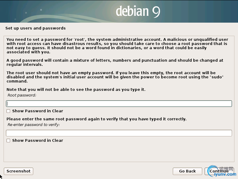This screenshot has width=238, height=179.
Task: Click the paragraph starting 'A good password will contain'
Action: tap(115, 63)
